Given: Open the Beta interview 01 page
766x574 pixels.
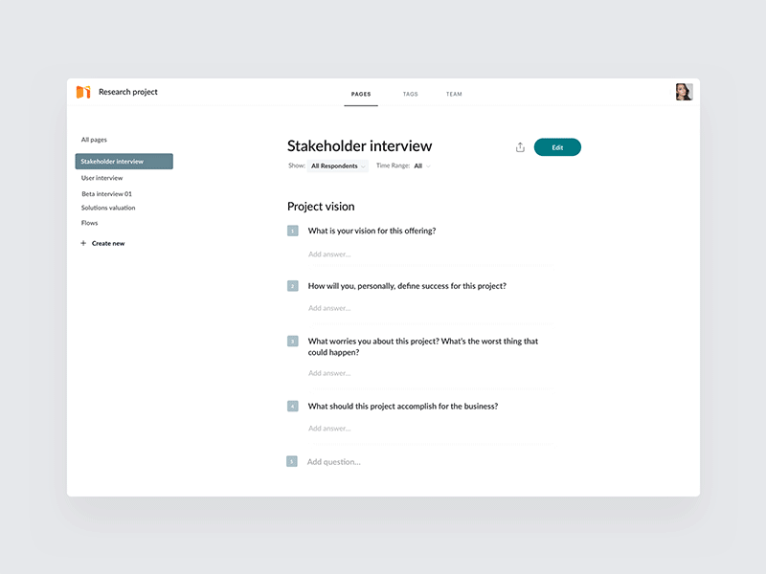Looking at the screenshot, I should click(x=105, y=192).
